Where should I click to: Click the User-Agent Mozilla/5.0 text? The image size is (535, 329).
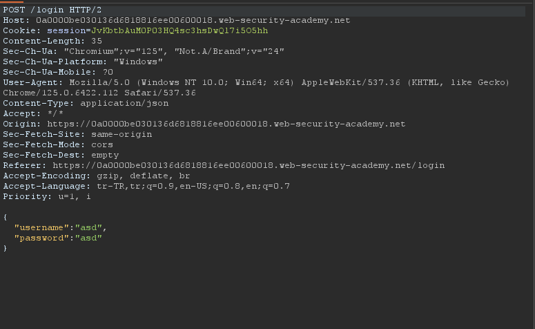(99, 83)
